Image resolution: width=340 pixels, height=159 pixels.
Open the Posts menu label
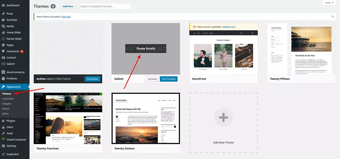tap(10, 14)
